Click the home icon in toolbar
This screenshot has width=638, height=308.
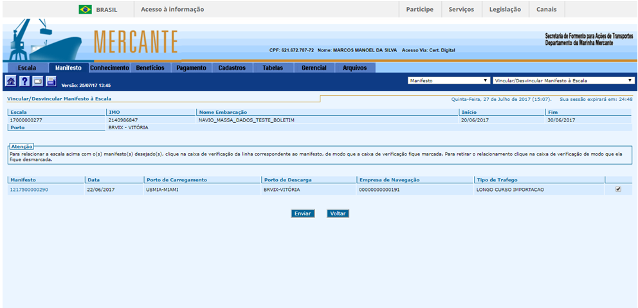click(x=11, y=81)
